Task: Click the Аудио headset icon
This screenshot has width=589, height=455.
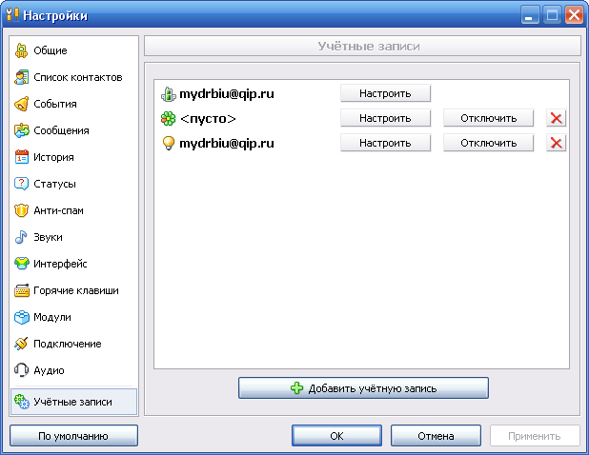Action: click(x=21, y=370)
